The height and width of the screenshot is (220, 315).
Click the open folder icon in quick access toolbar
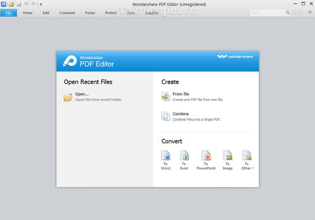pyautogui.click(x=11, y=4)
